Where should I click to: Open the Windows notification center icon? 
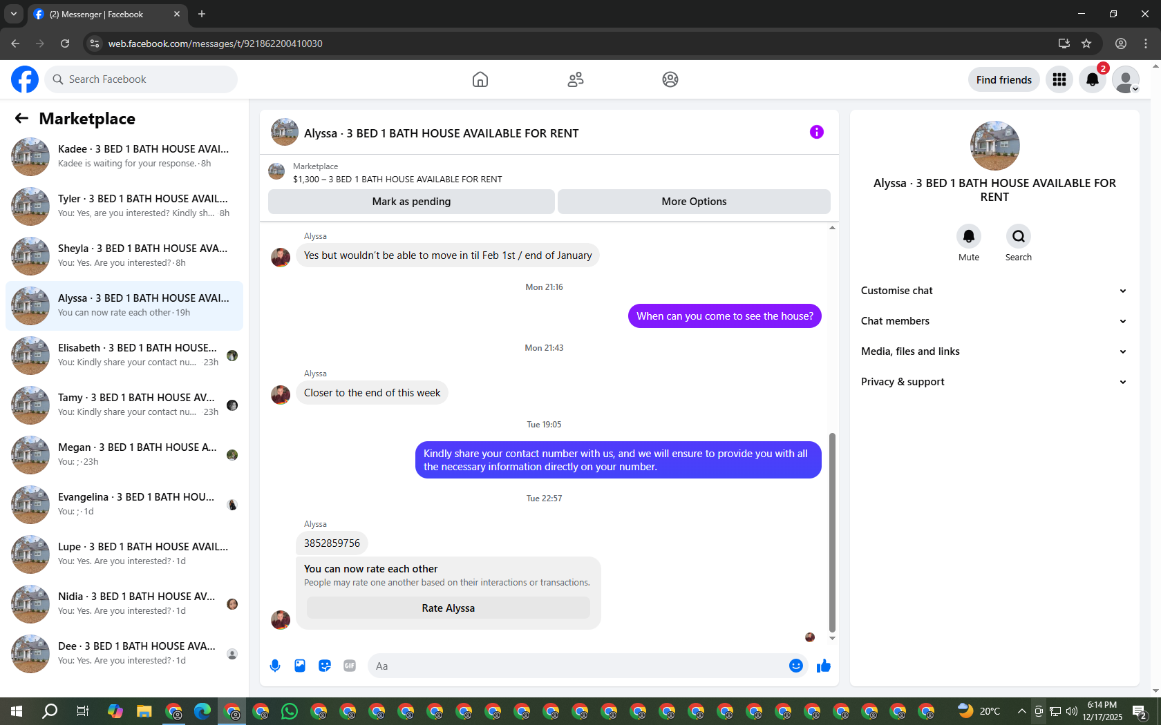coord(1140,711)
